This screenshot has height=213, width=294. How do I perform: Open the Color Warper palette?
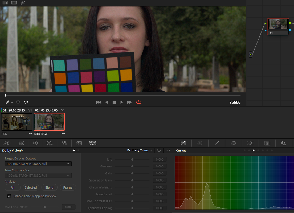200,143
